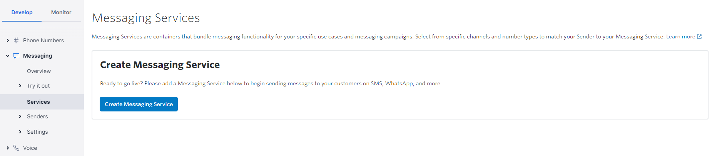
Task: Collapse the Messaging section chevron
Action: 8,56
